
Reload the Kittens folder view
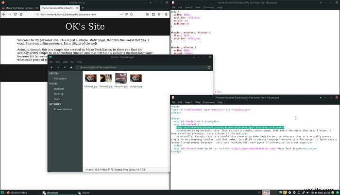click(209, 67)
